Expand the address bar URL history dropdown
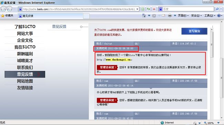The height and width of the screenshot is (125, 224). 137,9
